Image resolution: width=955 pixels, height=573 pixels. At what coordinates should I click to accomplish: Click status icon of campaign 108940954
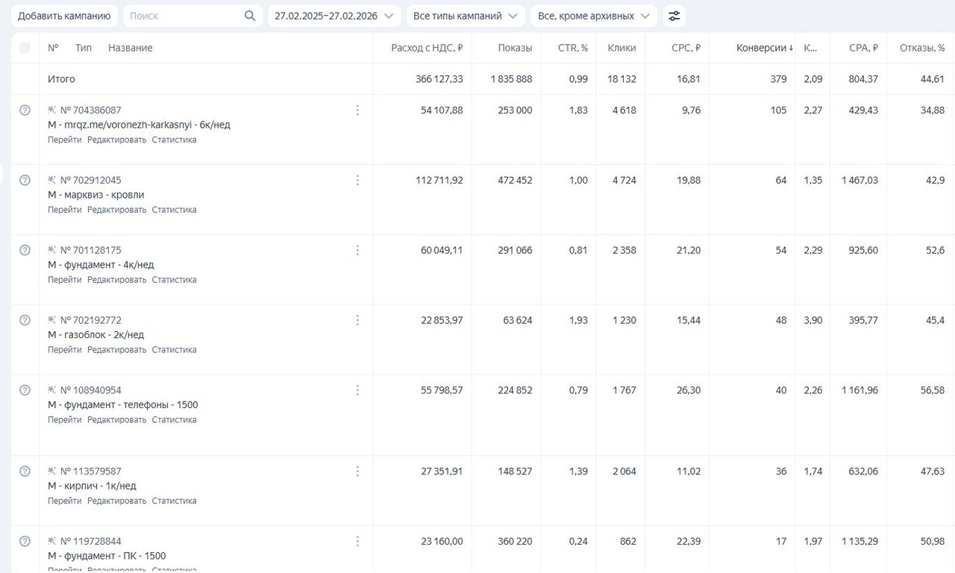tap(25, 390)
